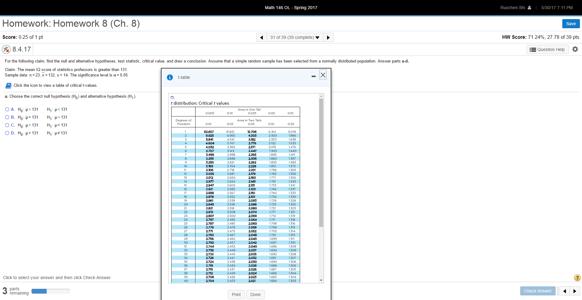Click the partial-credit score icon beside 8.4.17
The width and height of the screenshot is (582, 300).
click(6, 49)
